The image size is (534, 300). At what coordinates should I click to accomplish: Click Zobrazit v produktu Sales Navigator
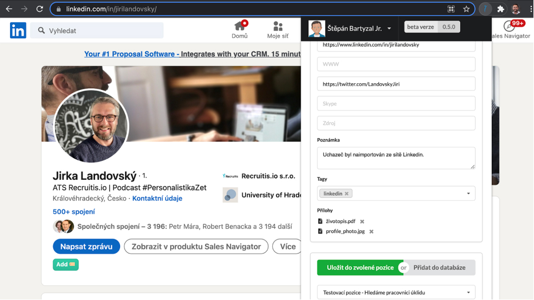point(196,247)
